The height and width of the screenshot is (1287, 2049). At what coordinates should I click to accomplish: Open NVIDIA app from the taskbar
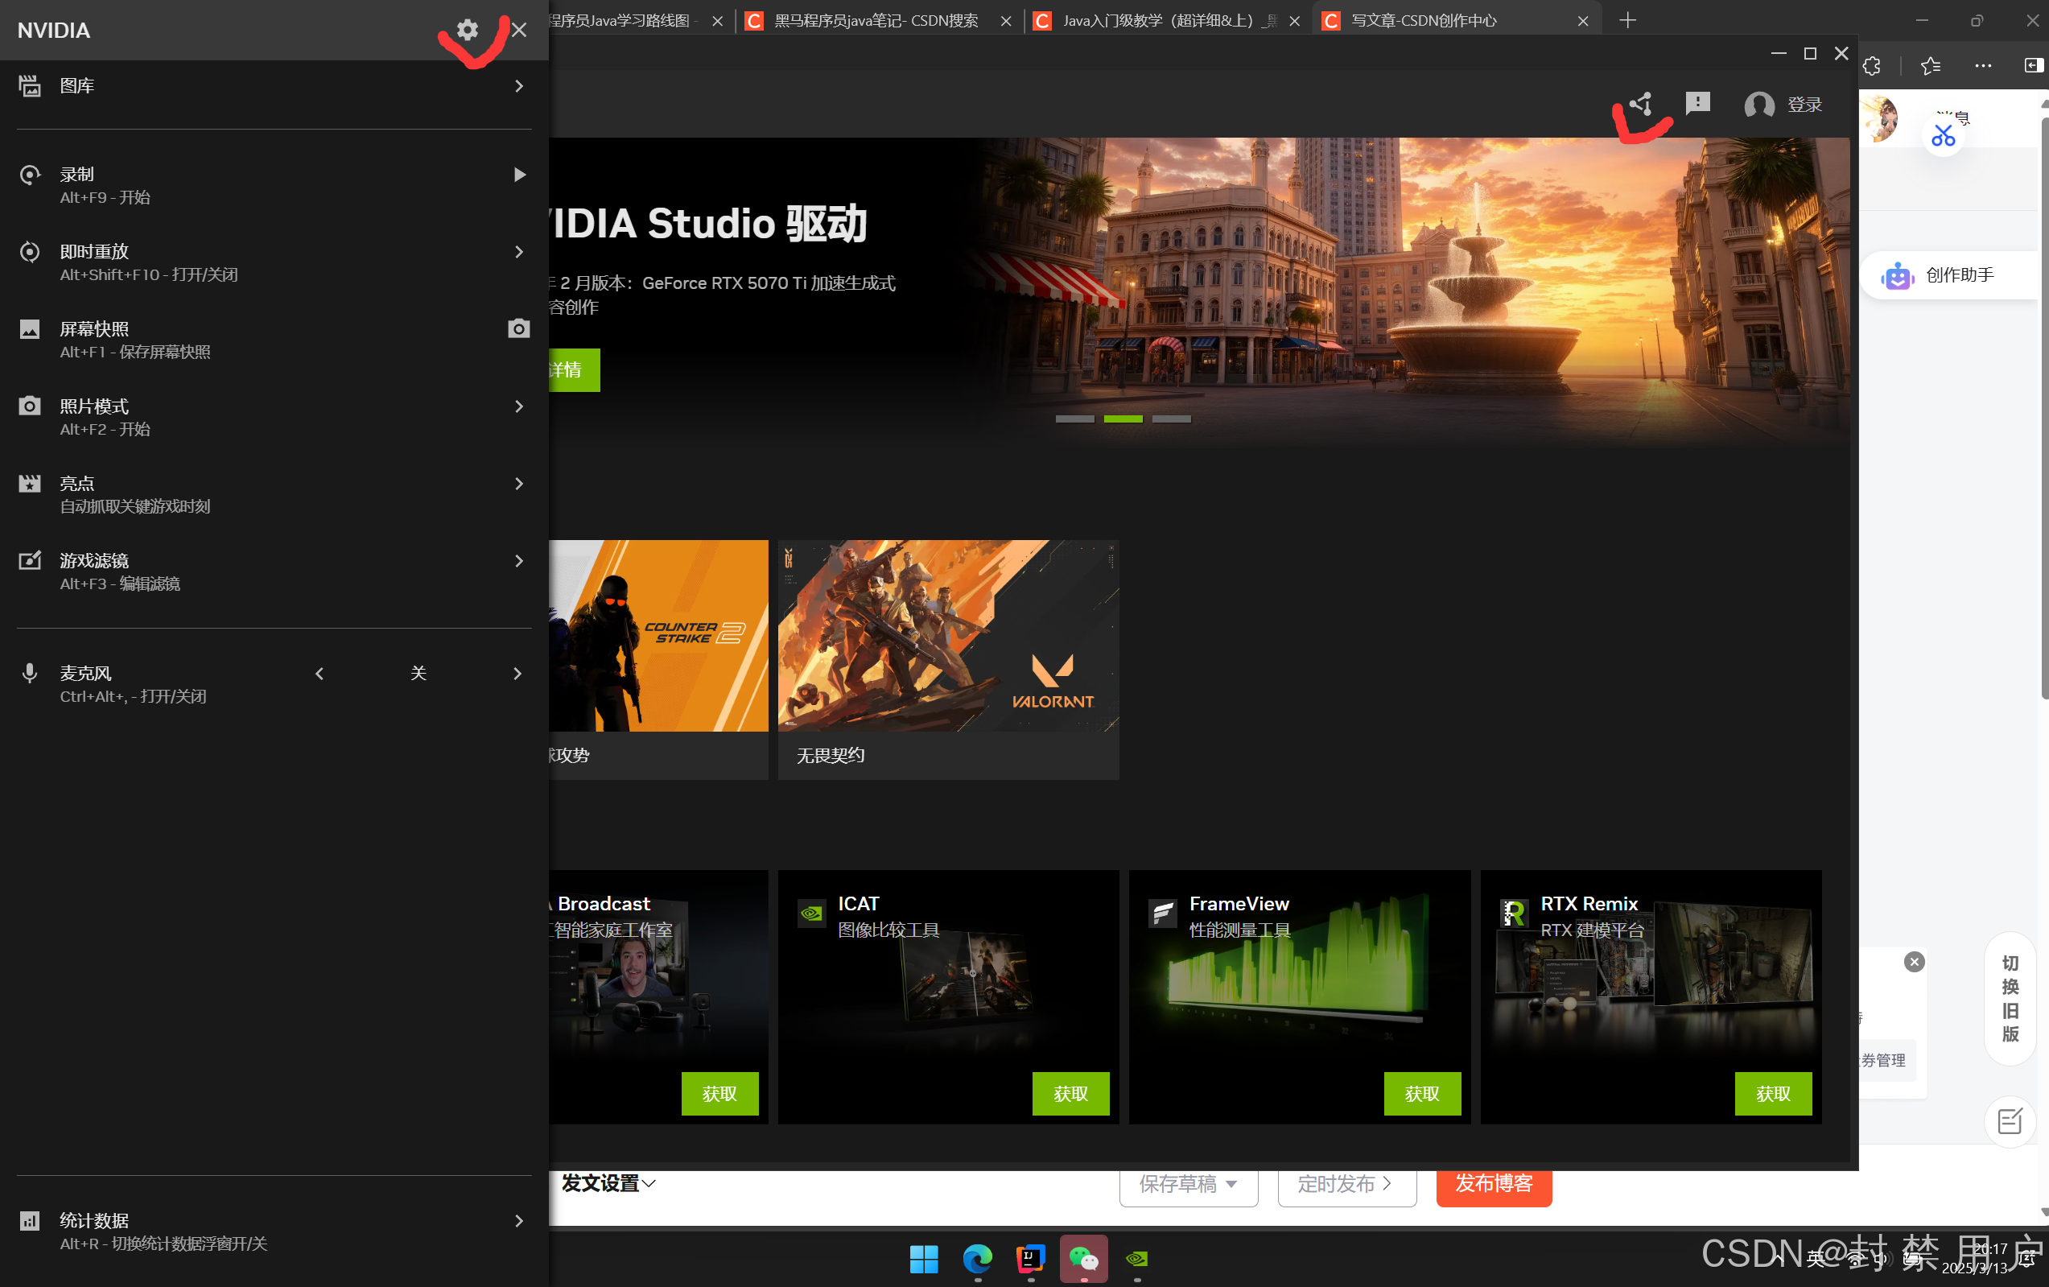coord(1137,1258)
